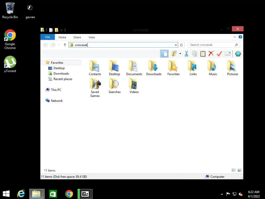The width and height of the screenshot is (265, 199).
Task: Select Network in navigation pane
Action: coord(57,101)
